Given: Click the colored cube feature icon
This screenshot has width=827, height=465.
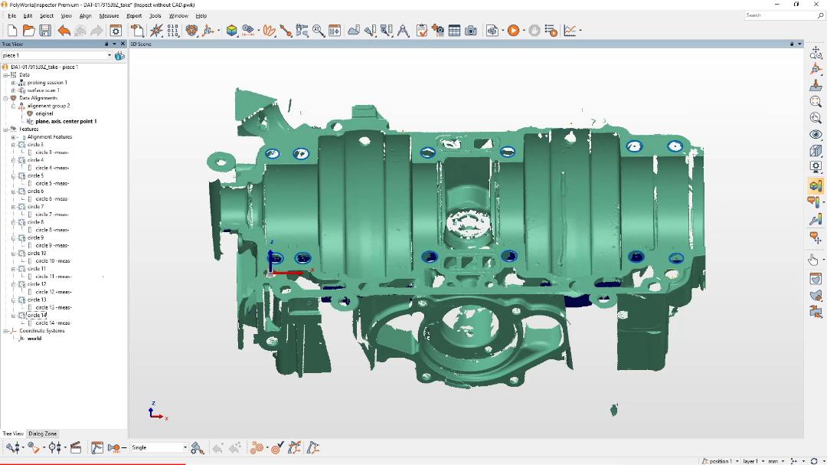Looking at the screenshot, I should pos(231,31).
